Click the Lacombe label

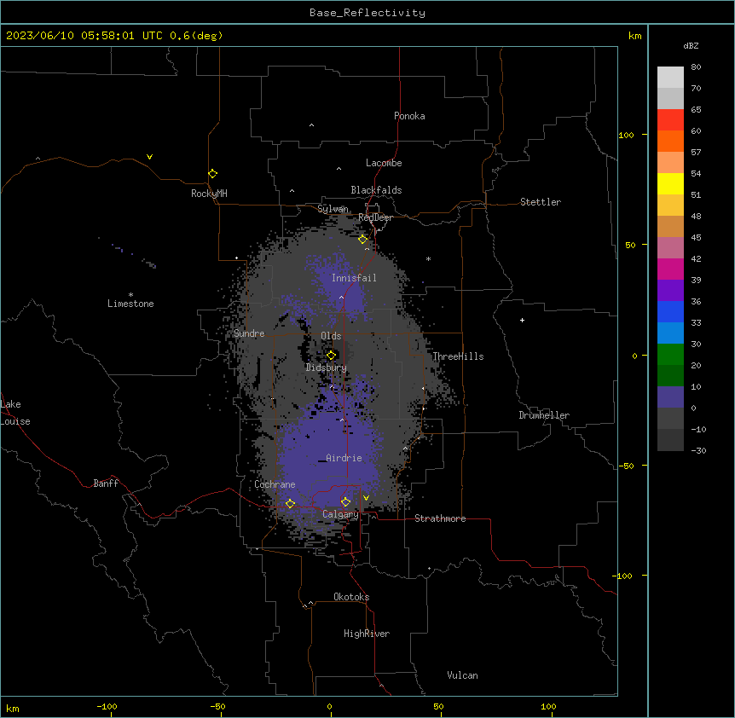coord(384,163)
